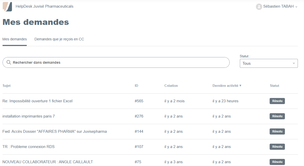Open TR : Probleme connexion RDS request

[29, 147]
